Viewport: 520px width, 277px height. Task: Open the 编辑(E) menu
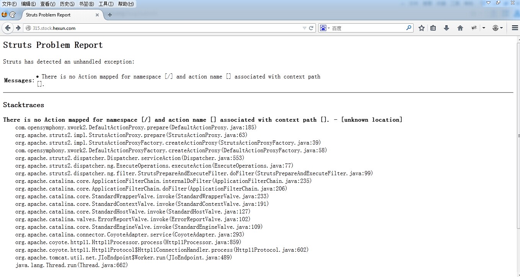(x=29, y=4)
